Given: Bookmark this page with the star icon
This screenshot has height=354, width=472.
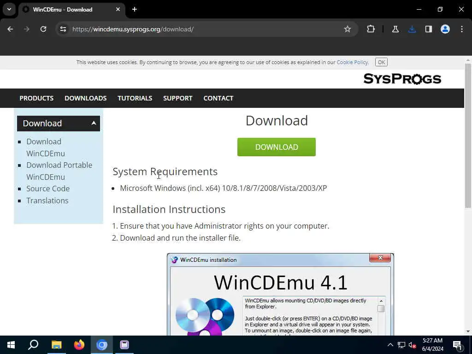Looking at the screenshot, I should [348, 29].
